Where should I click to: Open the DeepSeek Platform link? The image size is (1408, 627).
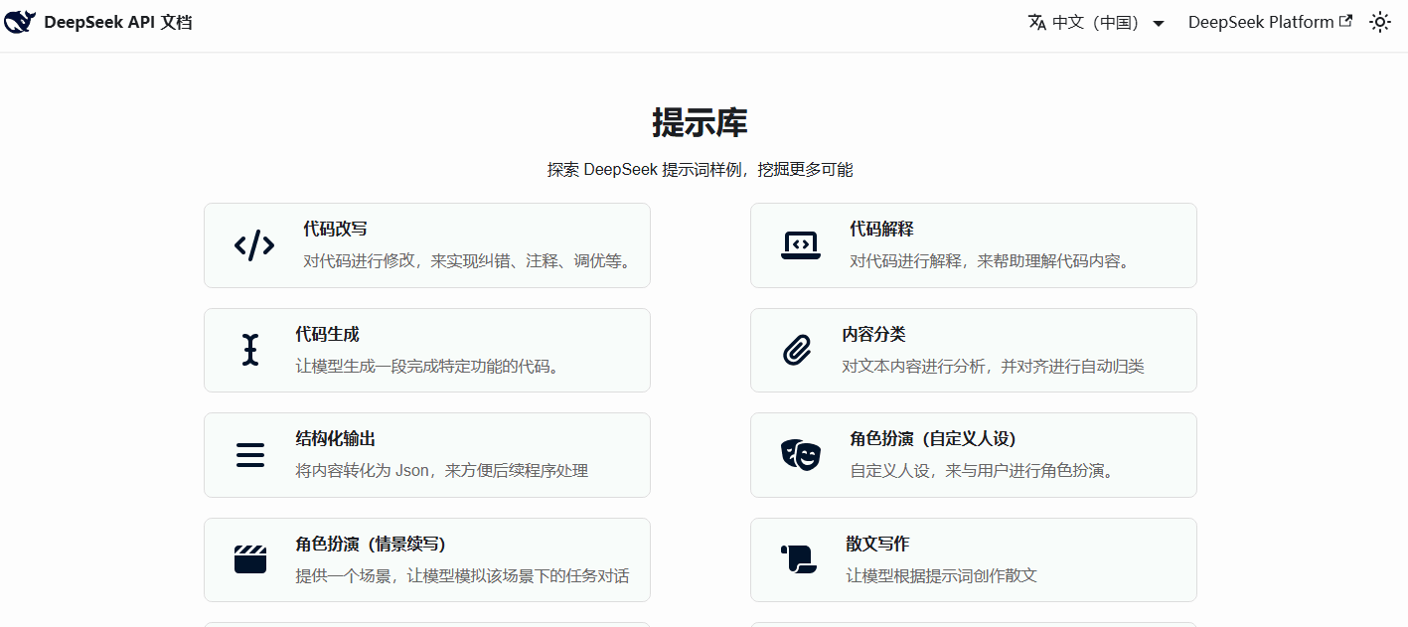click(1270, 22)
